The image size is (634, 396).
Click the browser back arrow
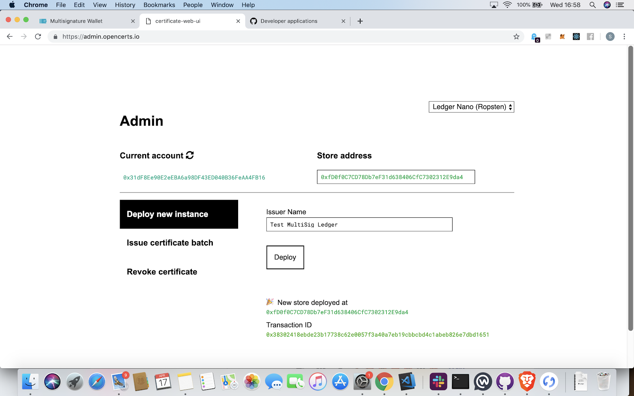click(x=10, y=36)
